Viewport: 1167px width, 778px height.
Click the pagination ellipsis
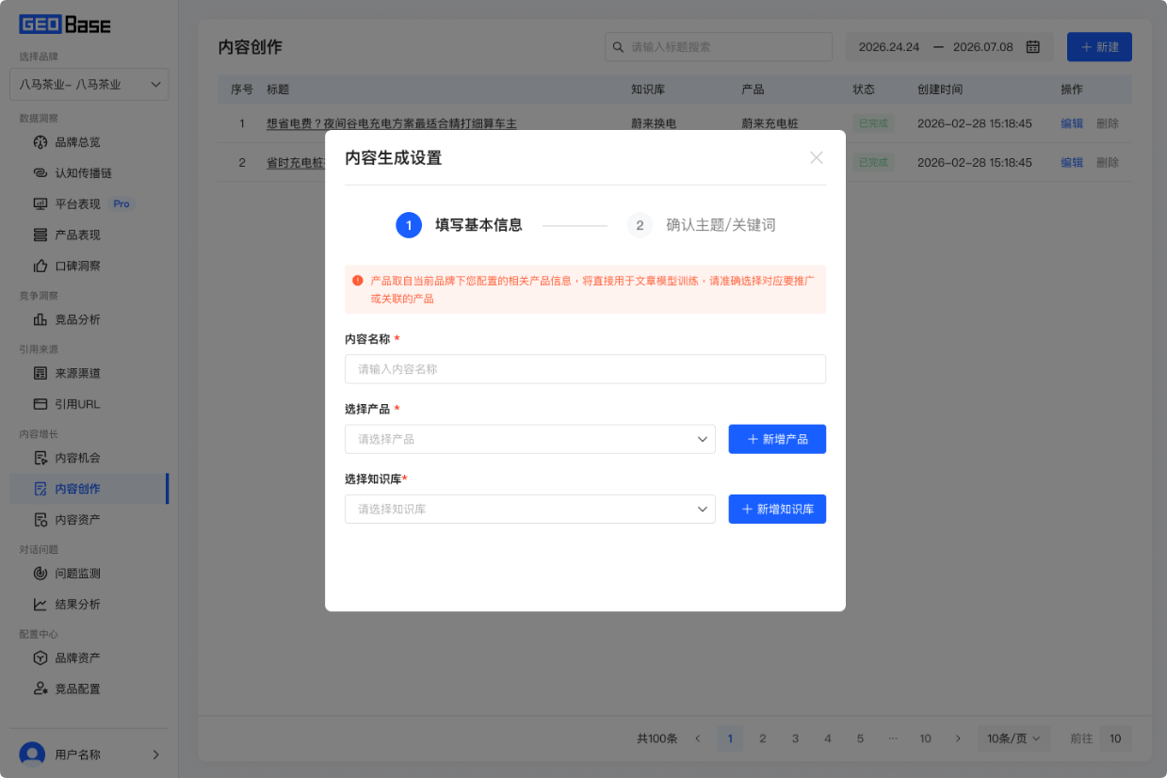click(893, 738)
